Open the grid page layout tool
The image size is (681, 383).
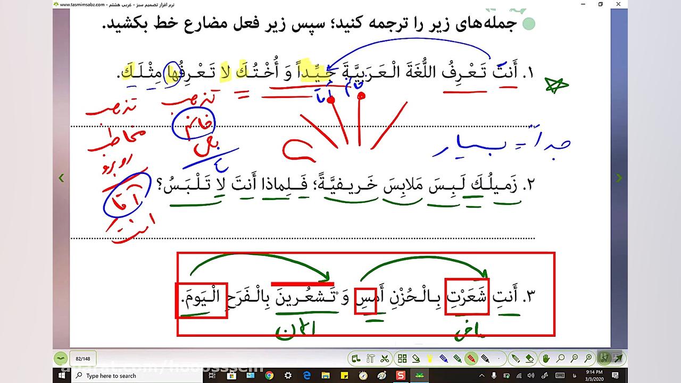(402, 358)
